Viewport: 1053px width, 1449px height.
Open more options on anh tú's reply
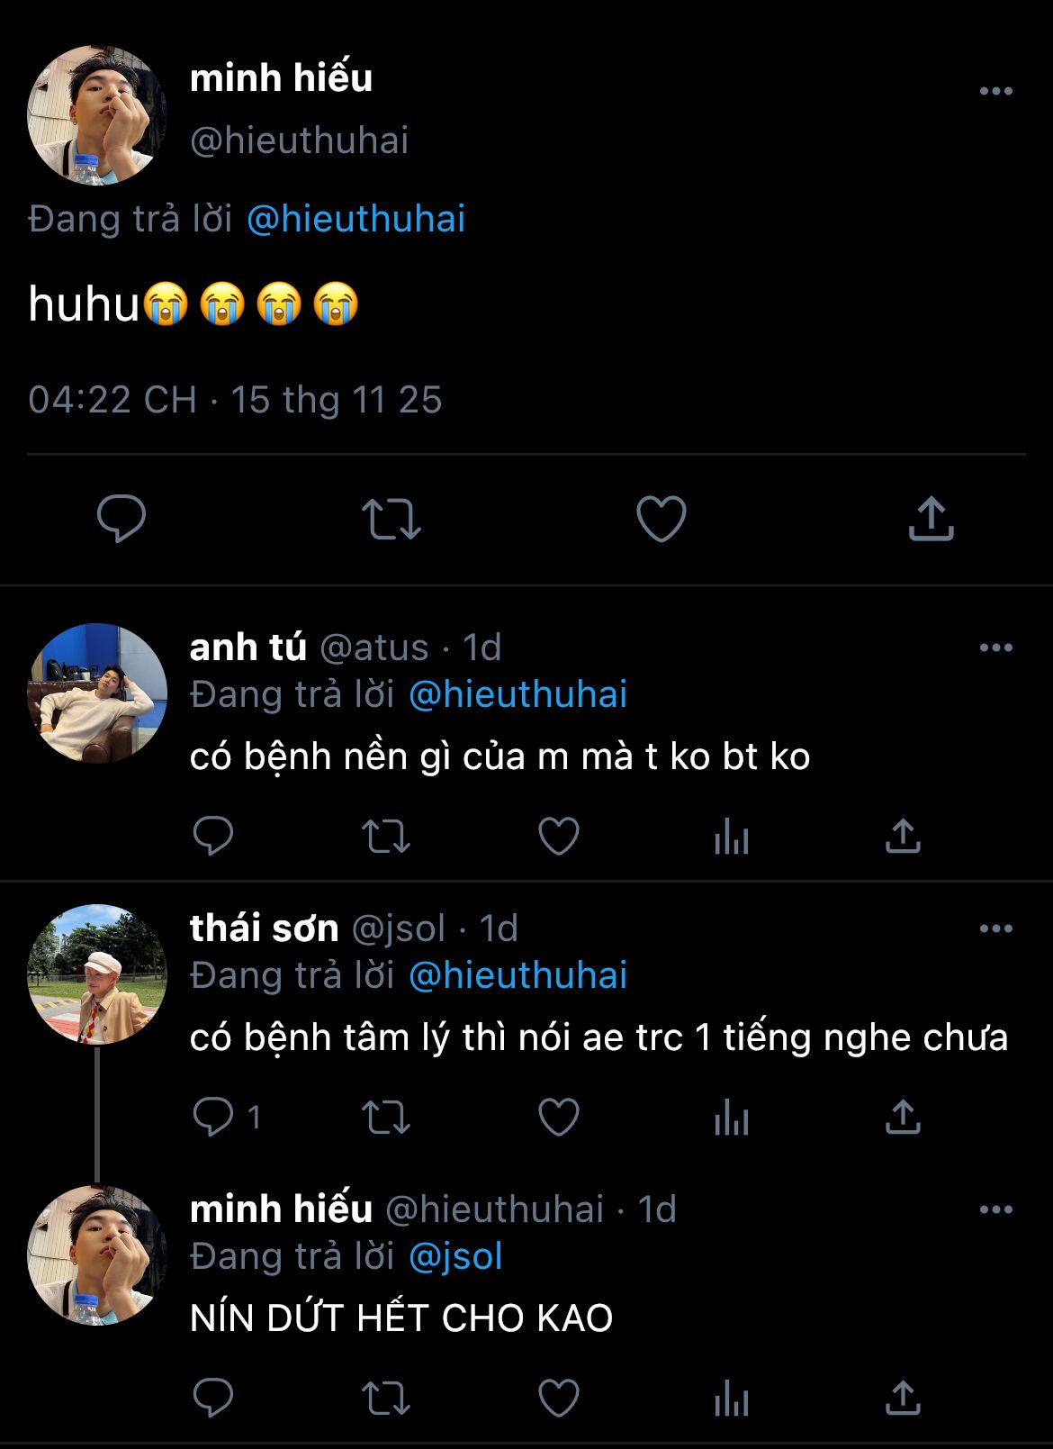coord(995,648)
